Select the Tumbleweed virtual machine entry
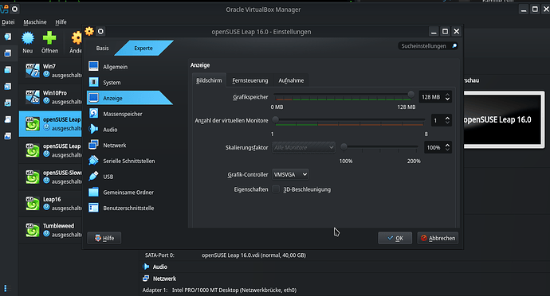 pyautogui.click(x=50, y=230)
